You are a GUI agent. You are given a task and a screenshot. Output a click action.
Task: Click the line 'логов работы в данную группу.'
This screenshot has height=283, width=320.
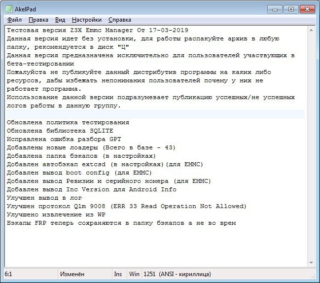[x=64, y=106]
